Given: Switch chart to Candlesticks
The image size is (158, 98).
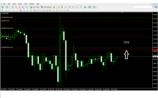Looking at the screenshot, I should tap(62, 7).
